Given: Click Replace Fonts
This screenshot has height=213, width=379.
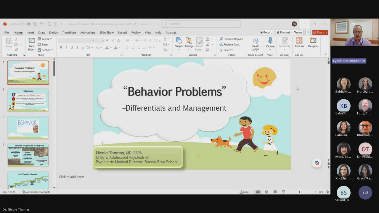Looking at the screenshot, I should [x=229, y=44].
